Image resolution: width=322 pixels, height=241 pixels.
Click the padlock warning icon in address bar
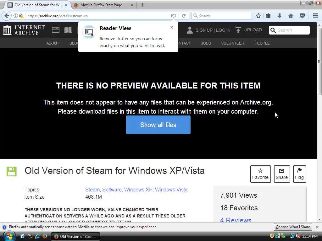coord(21,16)
